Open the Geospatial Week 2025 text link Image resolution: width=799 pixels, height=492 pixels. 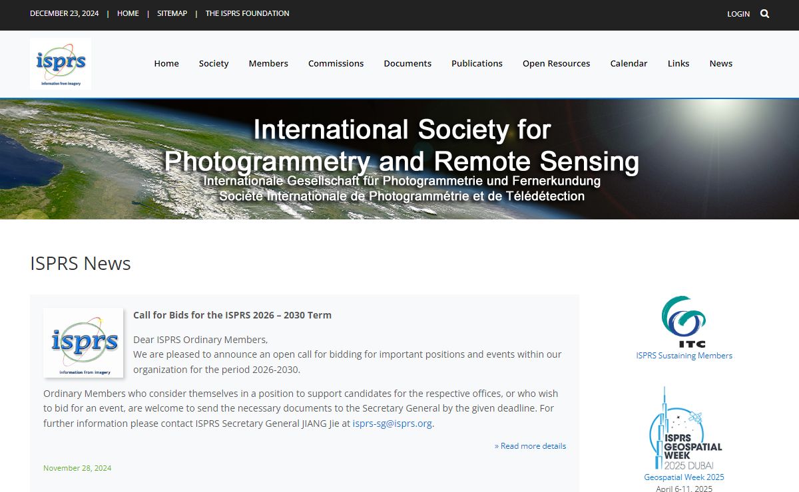pos(684,477)
